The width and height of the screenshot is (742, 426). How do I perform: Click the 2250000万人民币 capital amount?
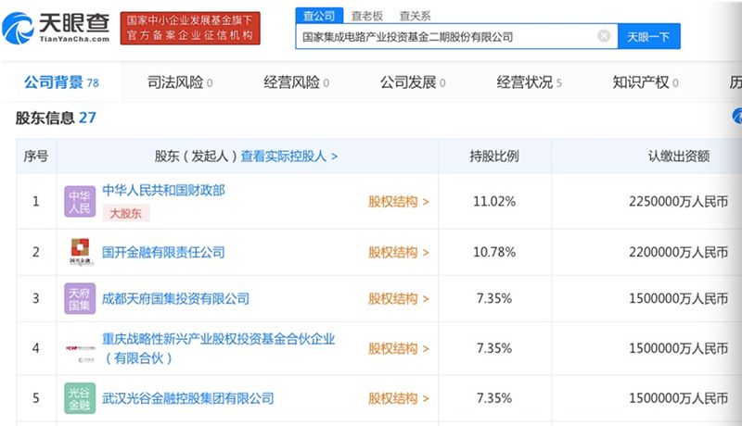(679, 202)
